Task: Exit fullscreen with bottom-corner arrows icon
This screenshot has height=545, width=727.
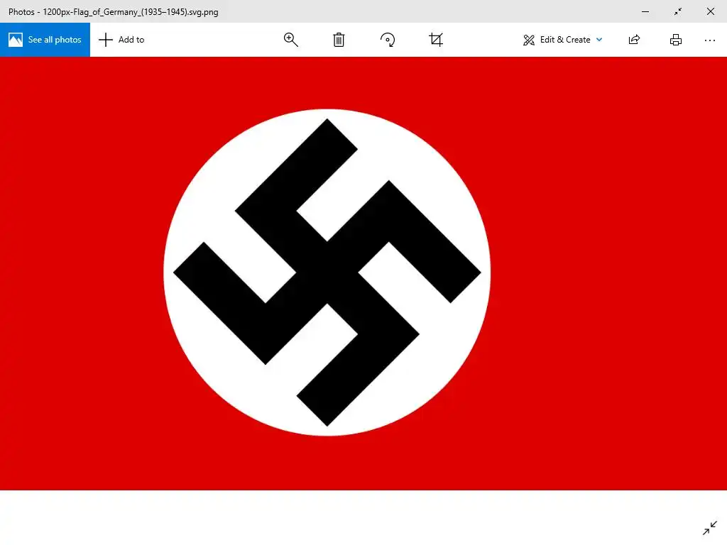Action: coord(710,528)
